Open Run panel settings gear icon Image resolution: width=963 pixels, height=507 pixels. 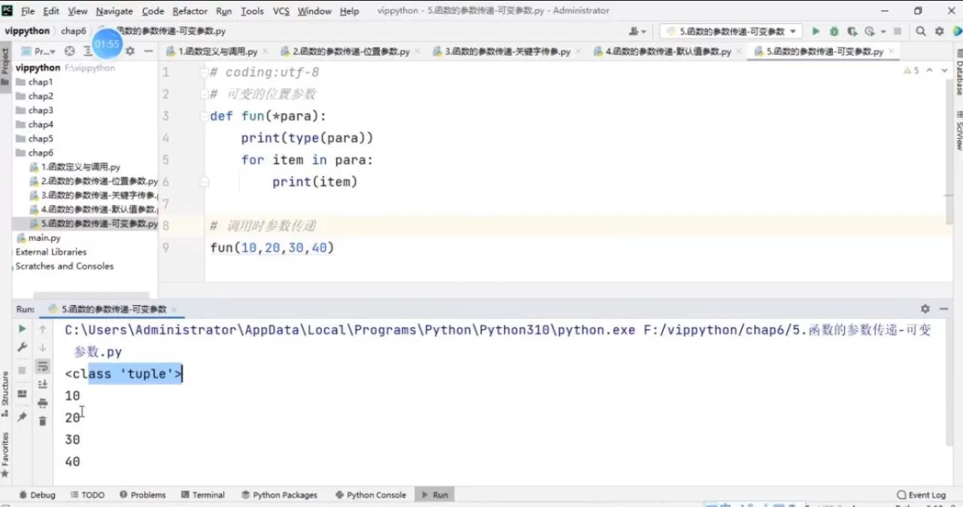click(x=925, y=309)
